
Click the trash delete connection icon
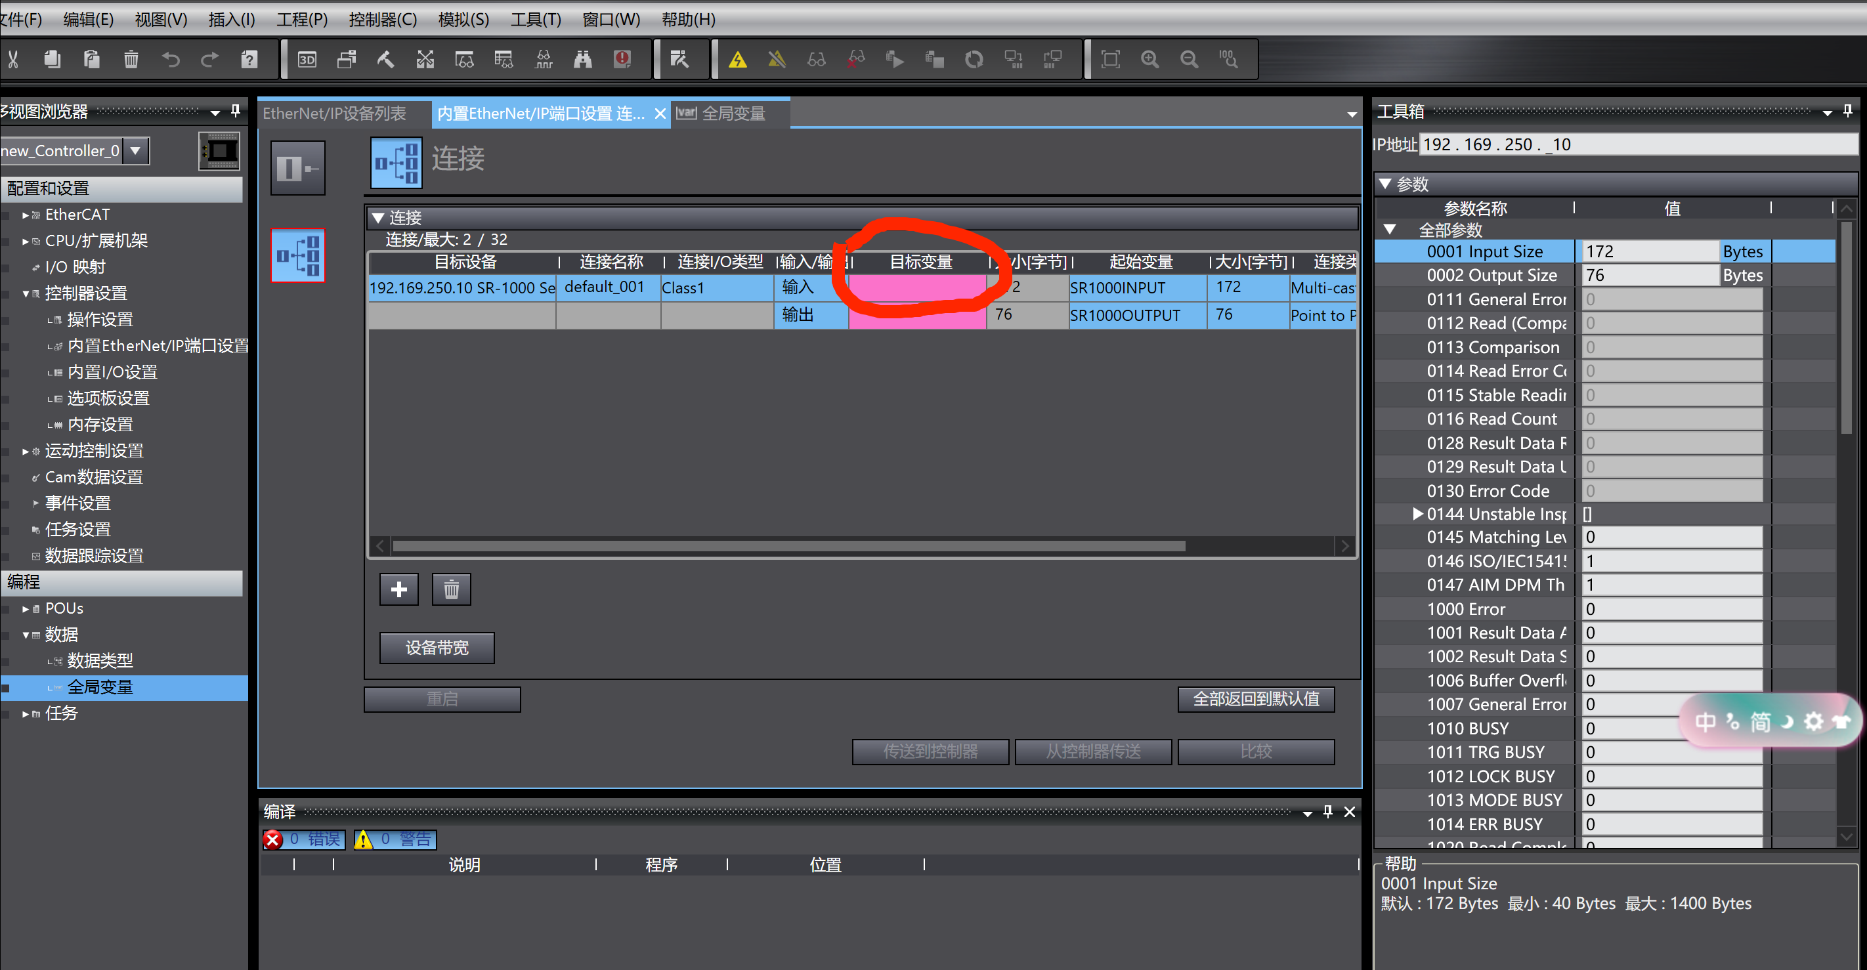click(451, 590)
